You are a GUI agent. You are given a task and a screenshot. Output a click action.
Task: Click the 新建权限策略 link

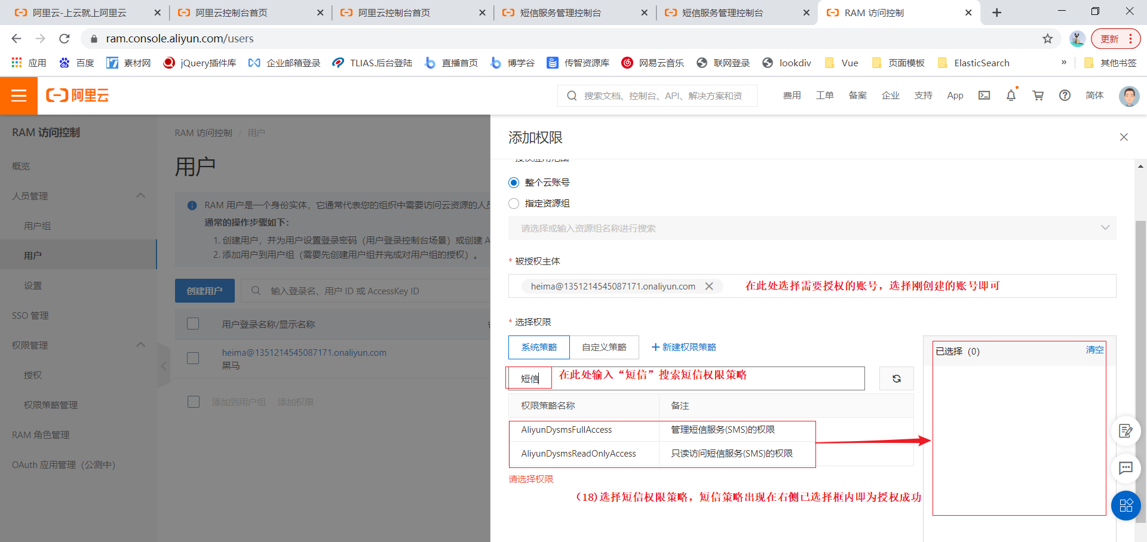point(683,347)
